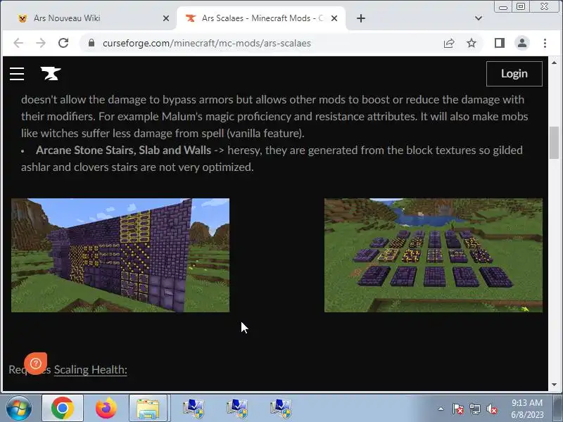This screenshot has height=422, width=563.
Task: Follow the Scaling Health link
Action: pyautogui.click(x=91, y=370)
